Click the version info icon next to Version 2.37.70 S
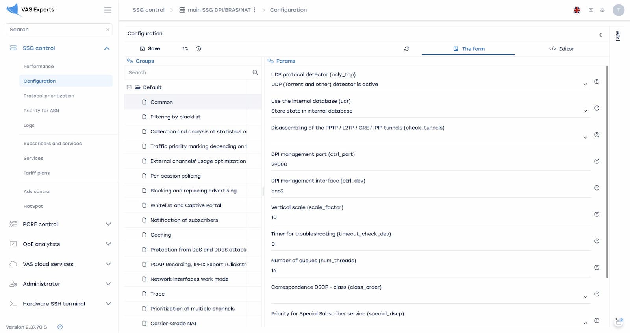 [x=60, y=327]
